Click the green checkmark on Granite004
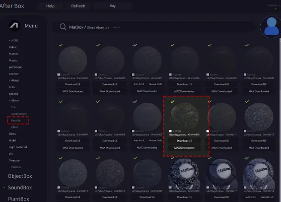The width and height of the screenshot is (281, 202). pyautogui.click(x=172, y=45)
